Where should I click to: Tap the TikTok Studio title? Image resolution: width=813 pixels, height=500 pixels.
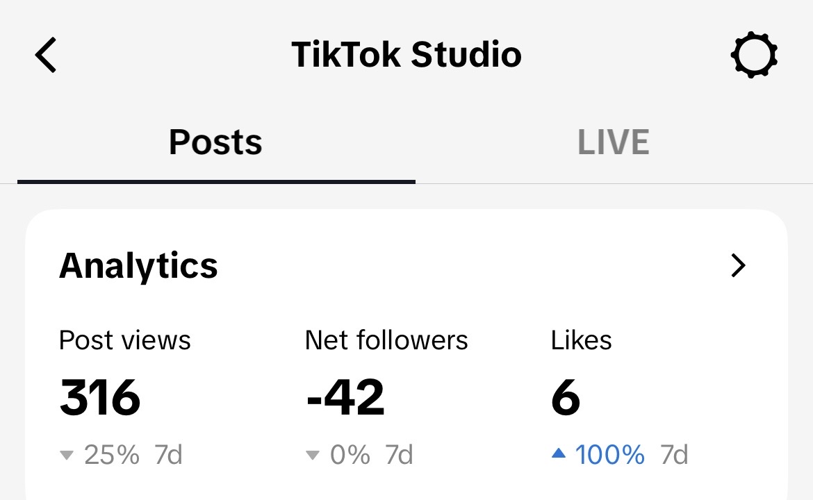406,55
